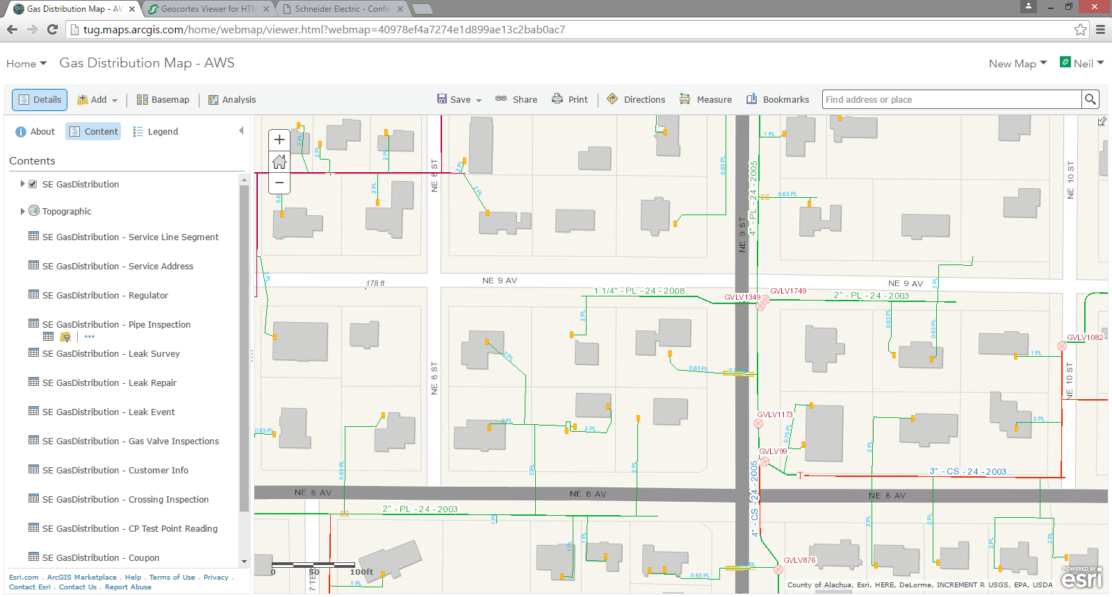Switch to the About tab
The image size is (1112, 597).
click(35, 132)
